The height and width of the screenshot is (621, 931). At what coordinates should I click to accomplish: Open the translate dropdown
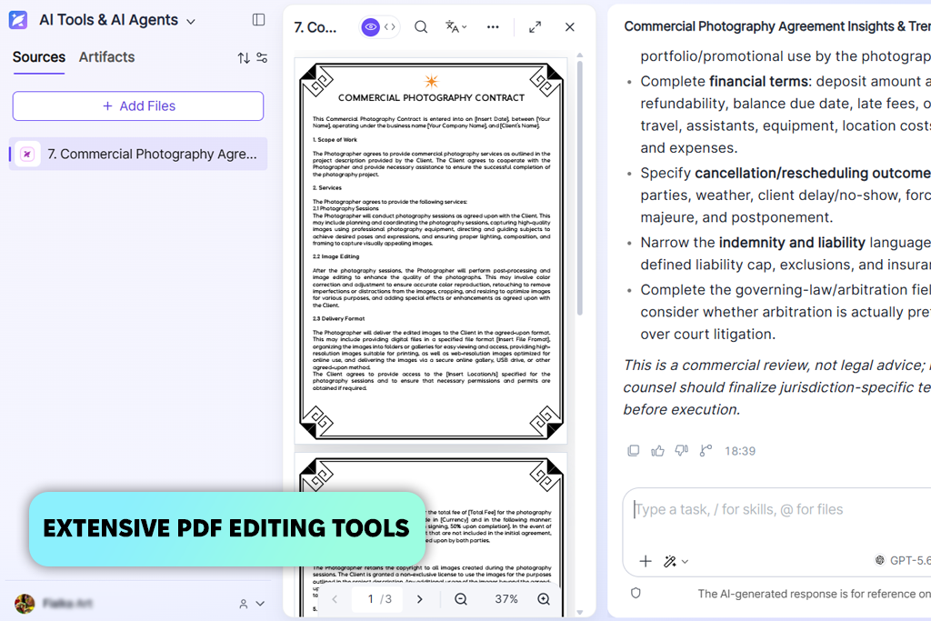tap(456, 26)
